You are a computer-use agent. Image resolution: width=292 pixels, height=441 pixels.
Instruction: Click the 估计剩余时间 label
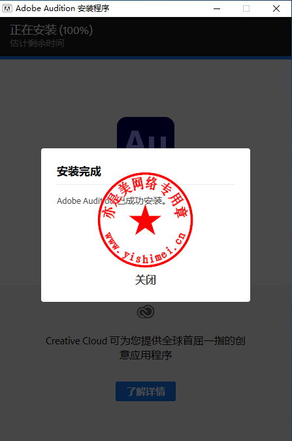coord(37,43)
